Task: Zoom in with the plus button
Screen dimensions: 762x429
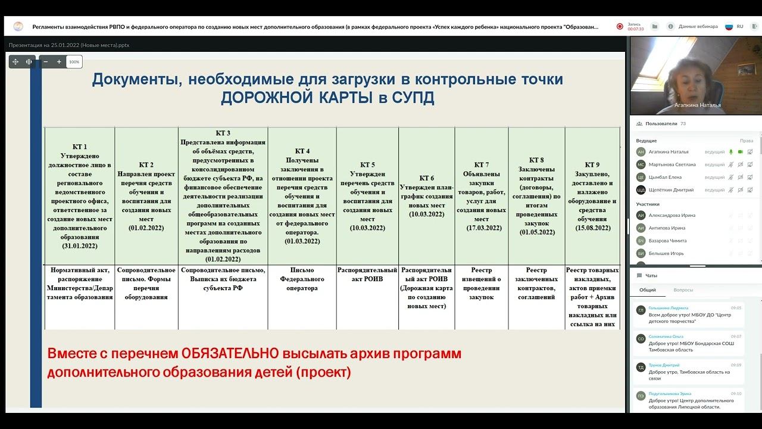Action: [x=59, y=61]
